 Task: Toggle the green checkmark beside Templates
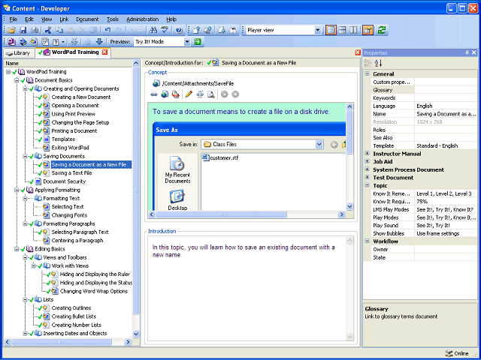click(x=38, y=139)
